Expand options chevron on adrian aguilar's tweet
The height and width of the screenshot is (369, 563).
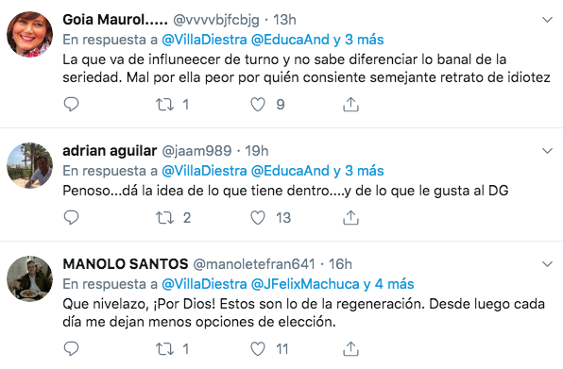click(547, 151)
